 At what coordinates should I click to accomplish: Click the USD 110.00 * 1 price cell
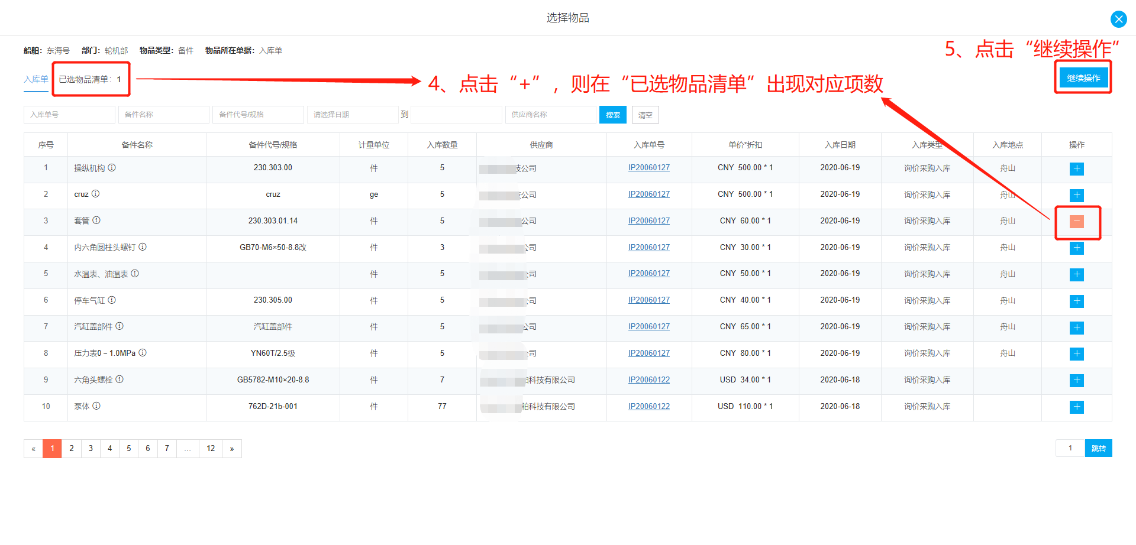pos(745,407)
